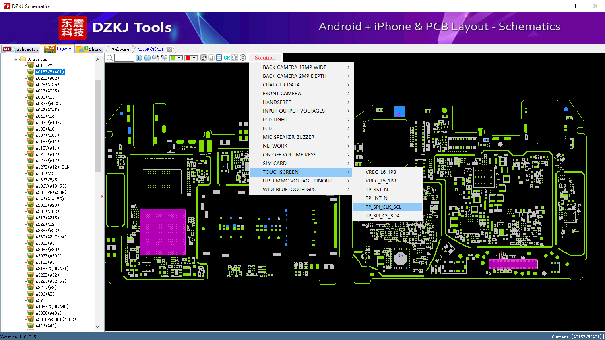Open the MIC SPEAKER BUZZER menu item
Screen dimensions: 605x340
point(301,137)
